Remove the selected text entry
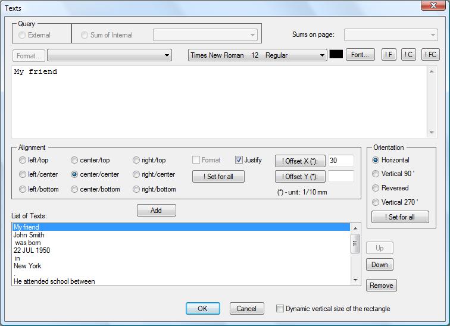The width and height of the screenshot is (450, 326). pos(381,286)
